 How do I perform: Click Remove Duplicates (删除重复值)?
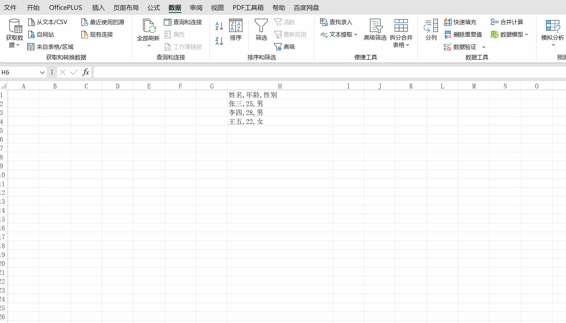[x=463, y=35]
